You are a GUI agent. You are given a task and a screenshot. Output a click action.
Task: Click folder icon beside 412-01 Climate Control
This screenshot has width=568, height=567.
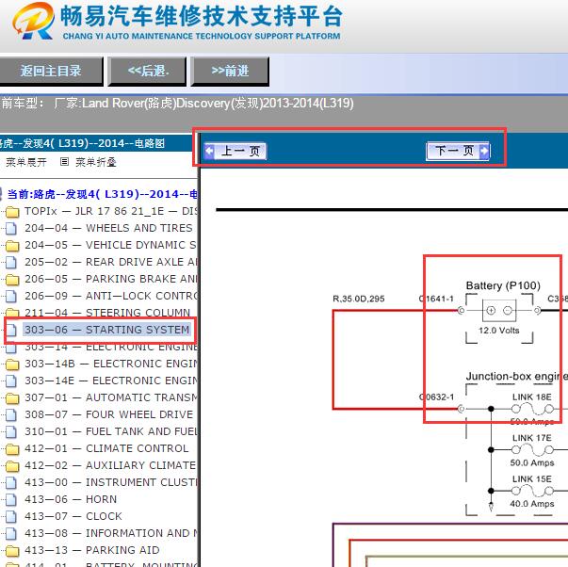(x=12, y=449)
